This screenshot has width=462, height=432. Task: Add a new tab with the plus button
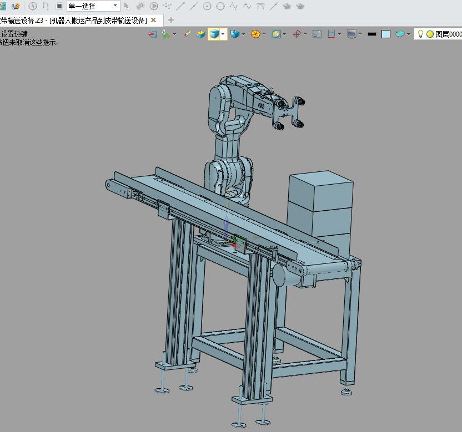point(171,20)
